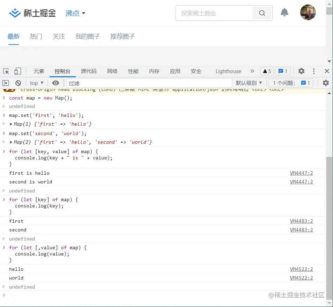Select the 最新 tab
The height and width of the screenshot is (307, 333).
pos(14,37)
